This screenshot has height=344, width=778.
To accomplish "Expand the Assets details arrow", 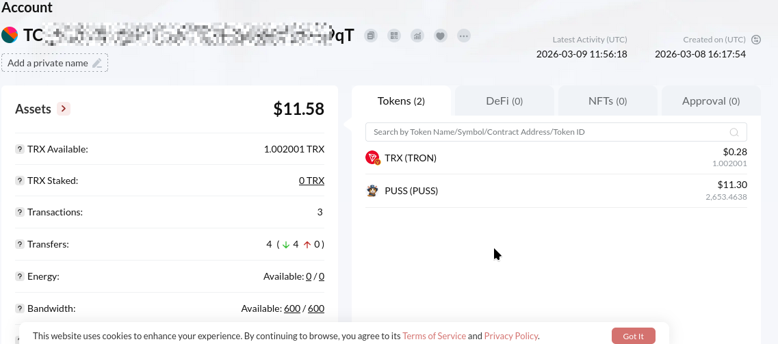I will pos(64,109).
